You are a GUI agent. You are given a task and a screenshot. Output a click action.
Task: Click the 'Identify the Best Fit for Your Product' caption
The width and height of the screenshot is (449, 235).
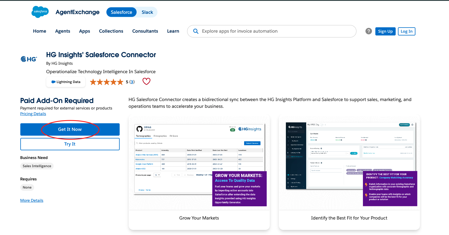[349, 218]
